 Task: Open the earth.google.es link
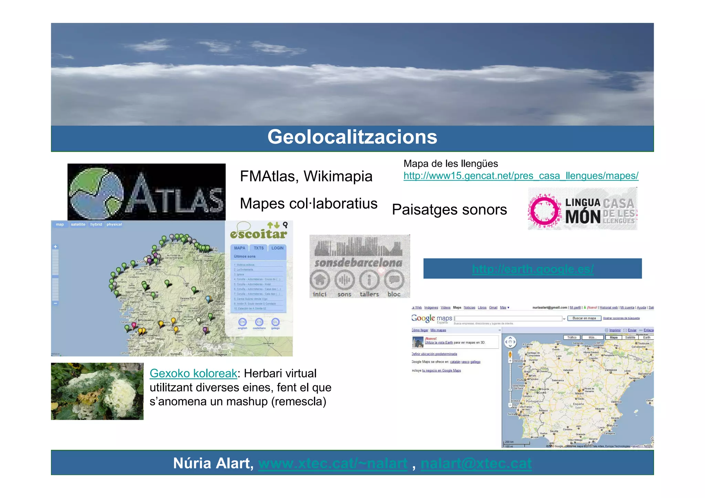[x=533, y=269]
